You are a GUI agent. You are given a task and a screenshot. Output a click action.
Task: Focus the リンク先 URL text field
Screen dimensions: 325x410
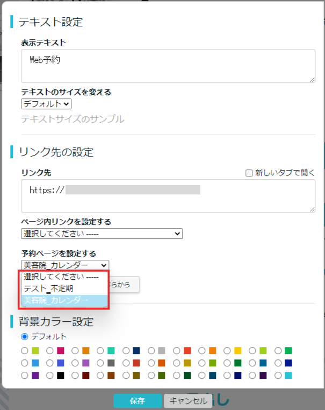tap(168, 196)
